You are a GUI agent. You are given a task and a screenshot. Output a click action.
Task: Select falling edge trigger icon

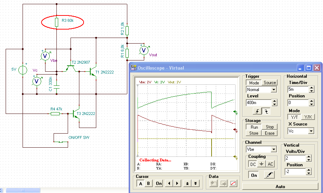pos(266,111)
